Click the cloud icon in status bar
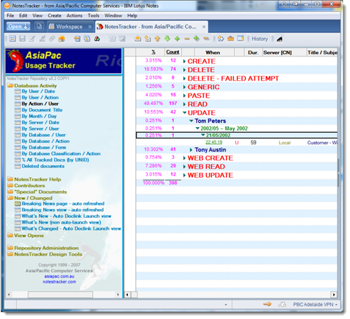This screenshot has height=319, width=350. tap(283, 304)
